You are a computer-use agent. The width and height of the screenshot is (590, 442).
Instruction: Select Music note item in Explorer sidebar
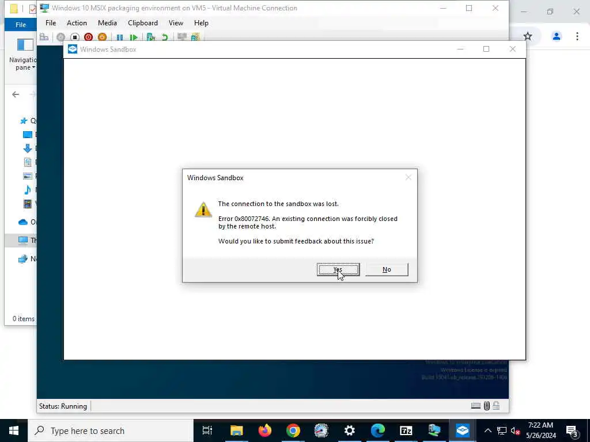[x=27, y=190]
